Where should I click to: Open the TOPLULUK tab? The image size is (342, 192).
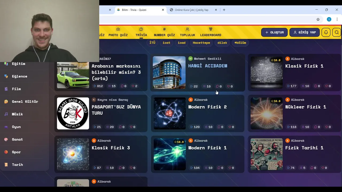(188, 32)
